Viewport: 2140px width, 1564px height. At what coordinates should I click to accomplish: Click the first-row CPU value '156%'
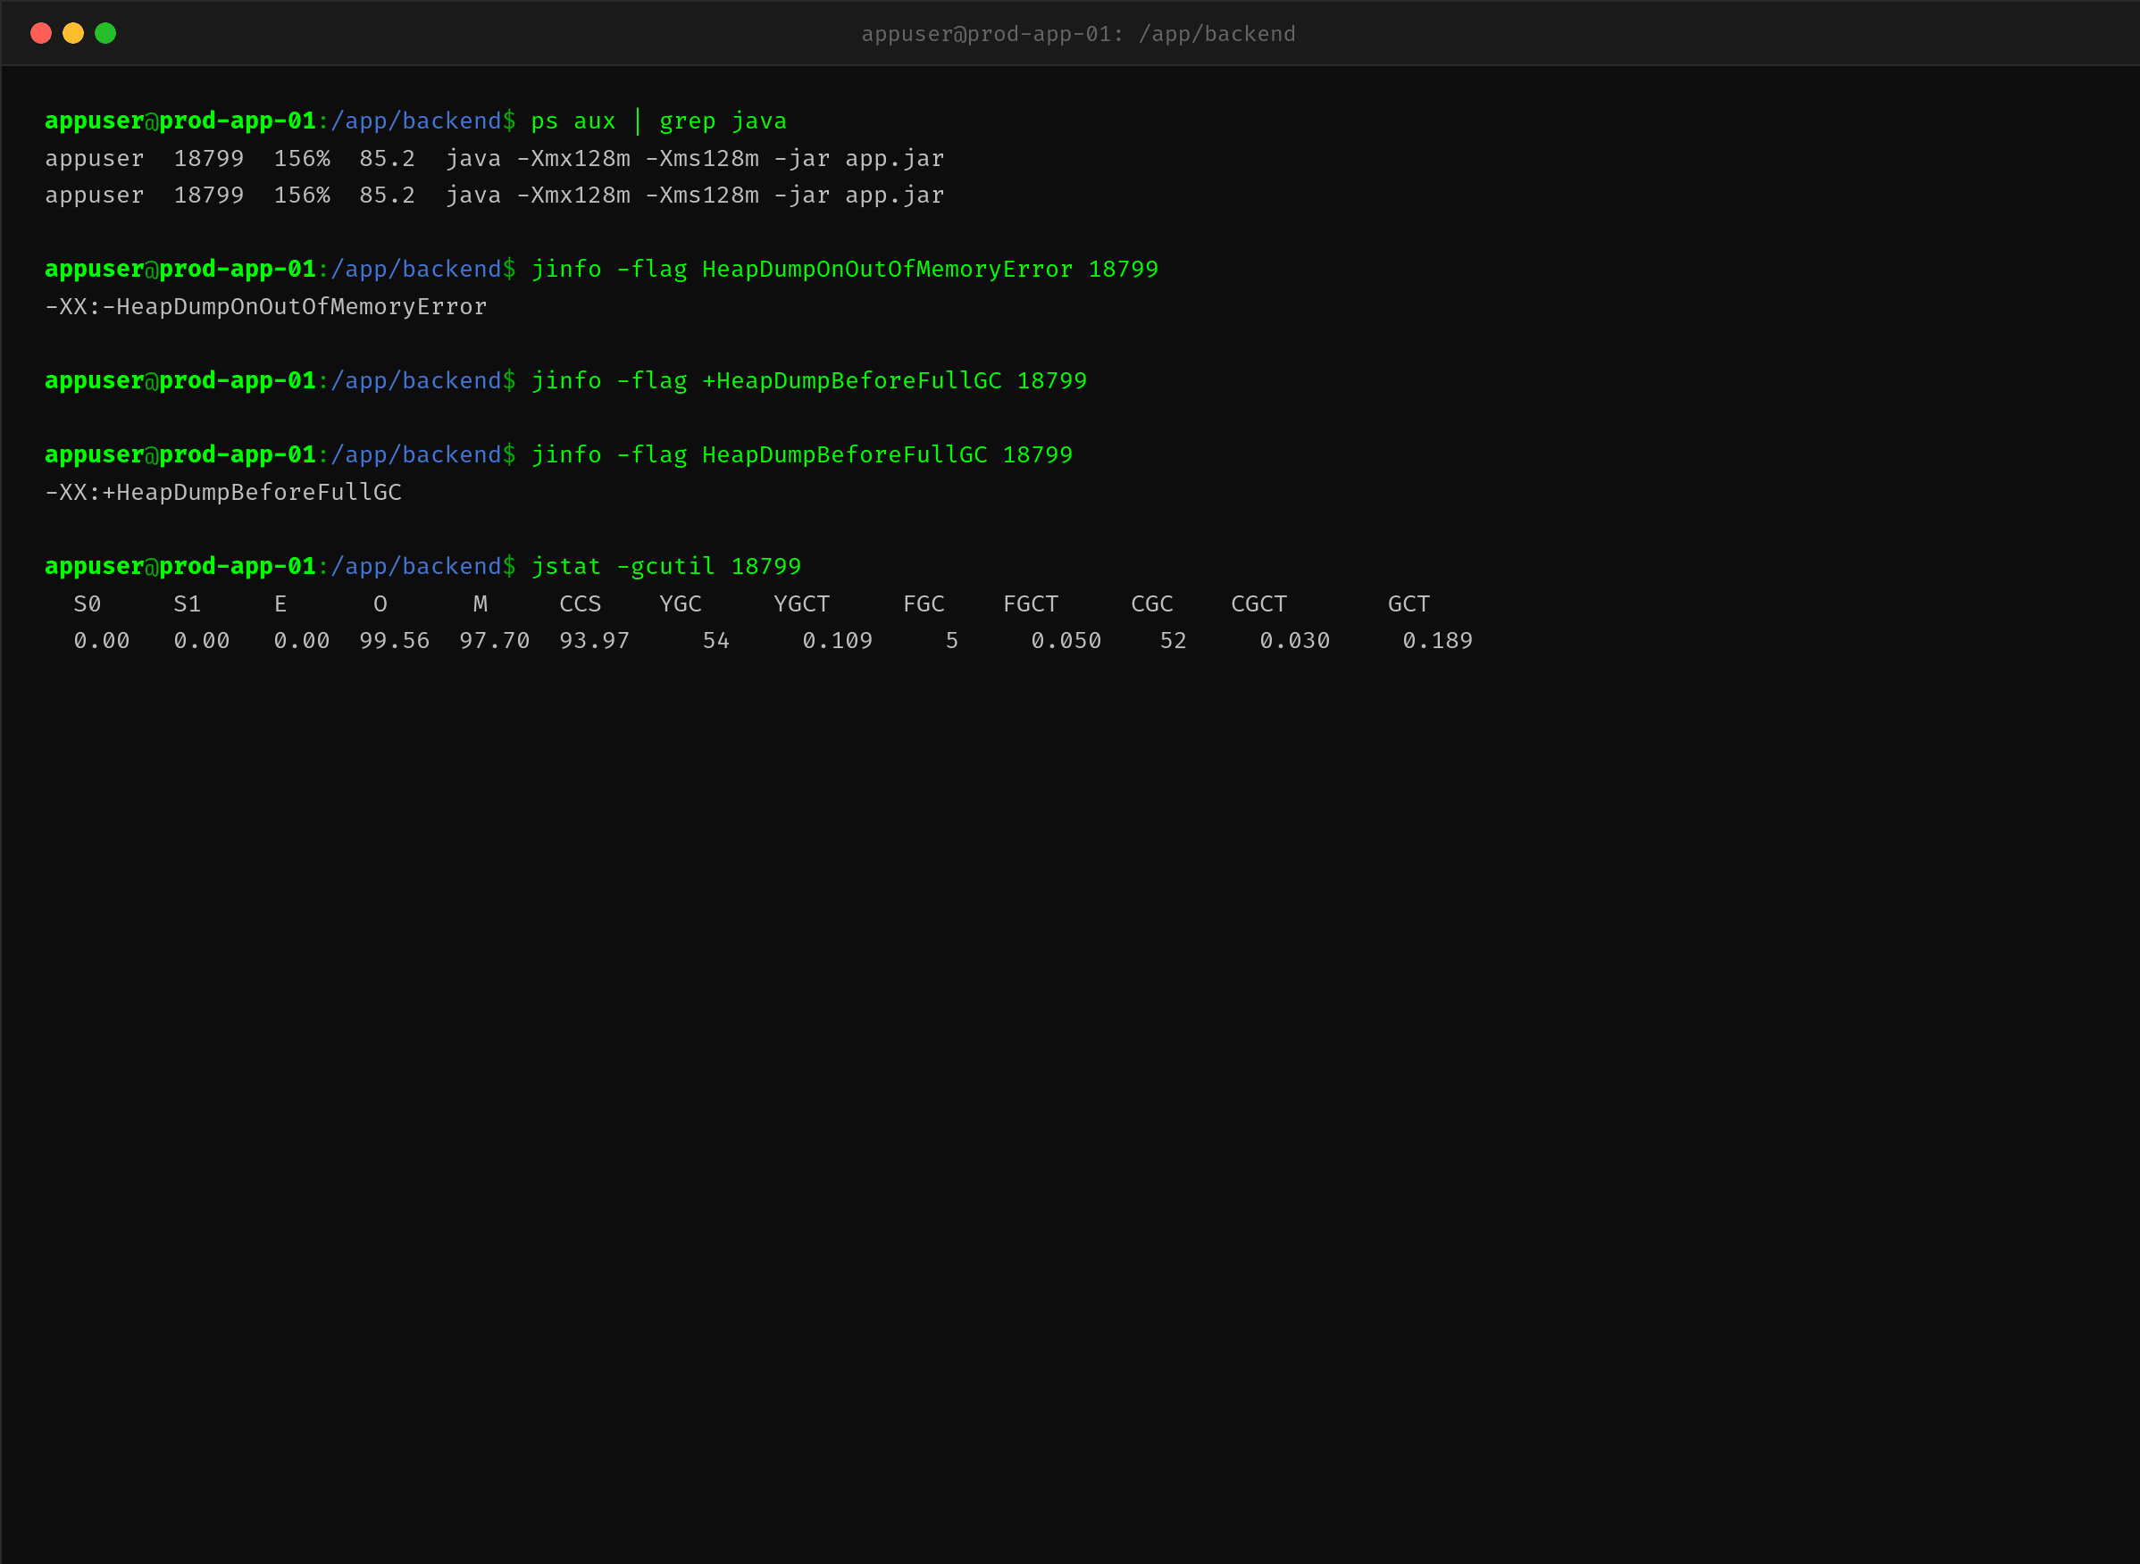click(x=302, y=158)
